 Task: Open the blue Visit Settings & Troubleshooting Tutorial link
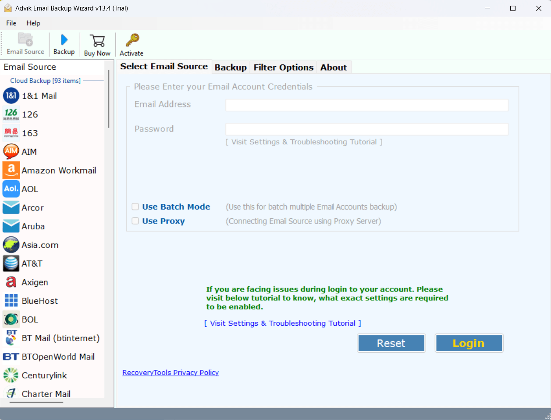(x=283, y=323)
